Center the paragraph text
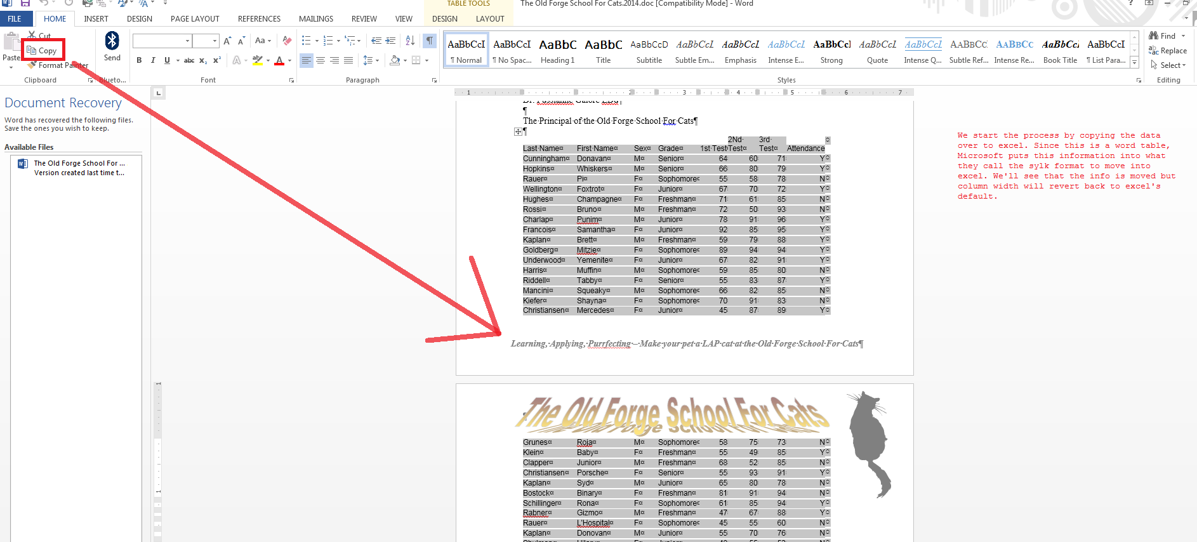 321,60
